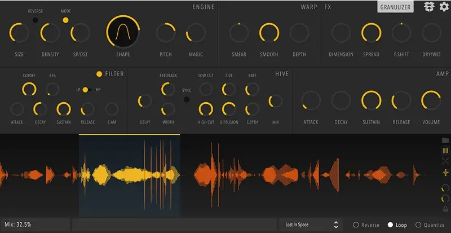The height and width of the screenshot is (233, 451).
Task: Switch the LP/HP filter type toggle
Action: pos(86,90)
